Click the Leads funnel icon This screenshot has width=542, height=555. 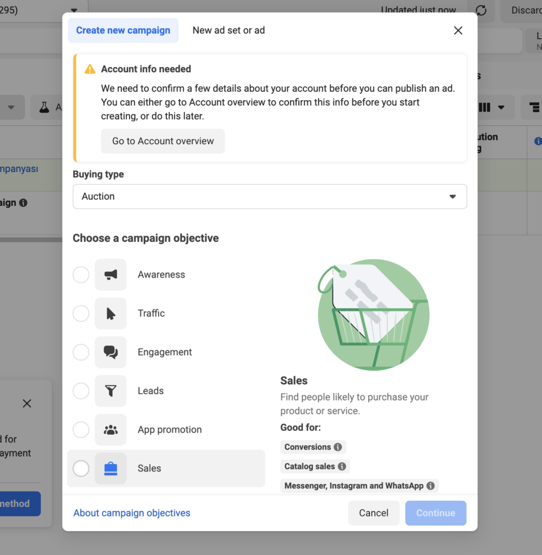point(111,391)
